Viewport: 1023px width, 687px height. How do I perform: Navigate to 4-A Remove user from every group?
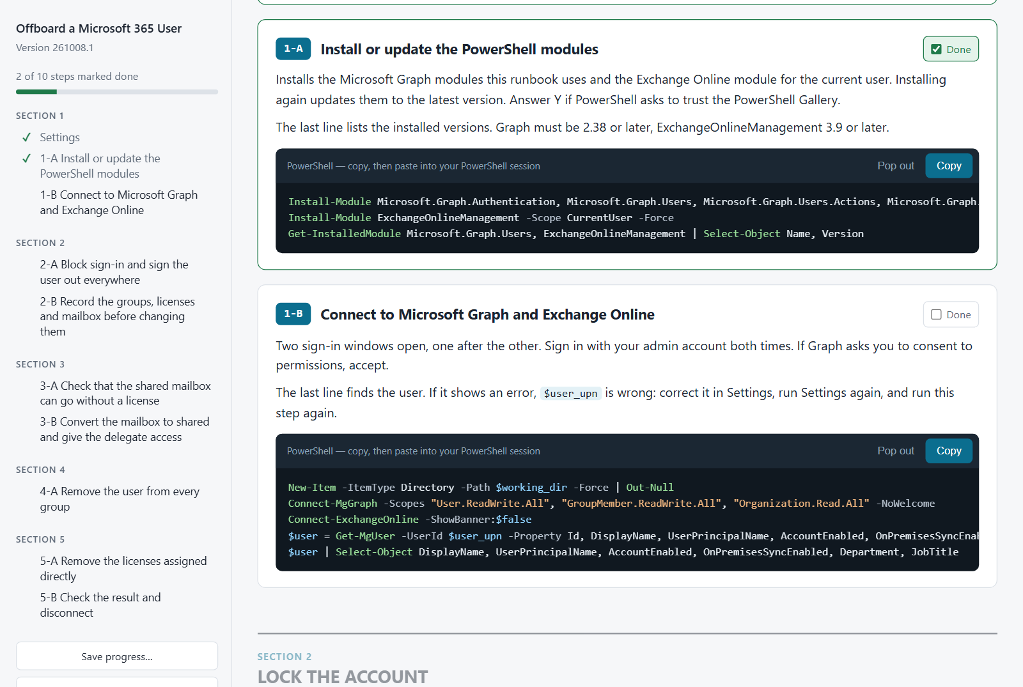[x=120, y=499]
